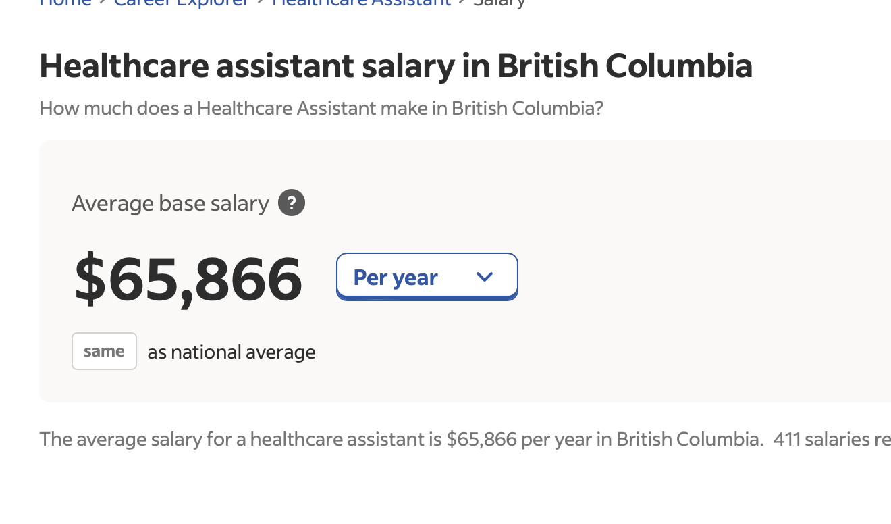This screenshot has width=891, height=524.
Task: Click the $65,866 salary figure
Action: [188, 278]
